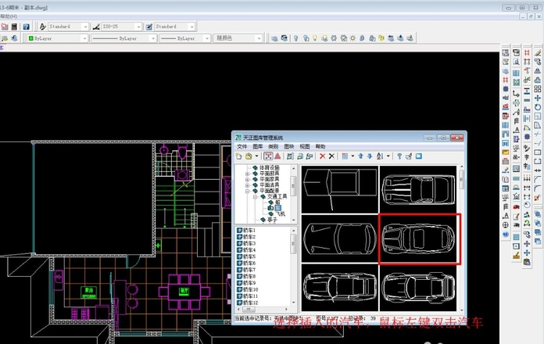Click the block redefine icon
Viewport: 544px width, 344px height.
300,156
